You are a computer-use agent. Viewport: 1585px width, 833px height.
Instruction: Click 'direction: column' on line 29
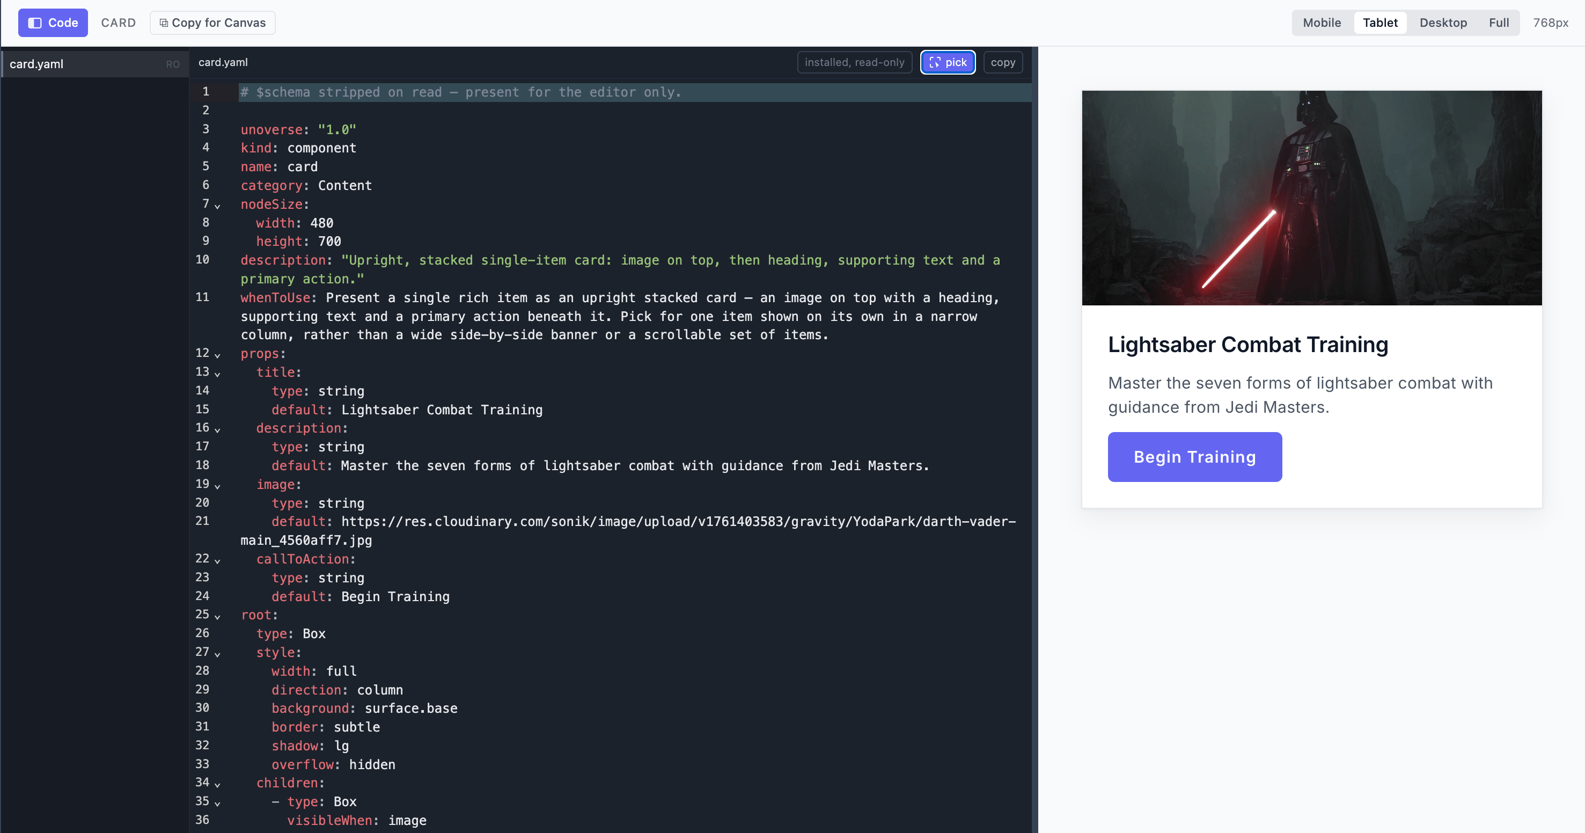(x=337, y=690)
